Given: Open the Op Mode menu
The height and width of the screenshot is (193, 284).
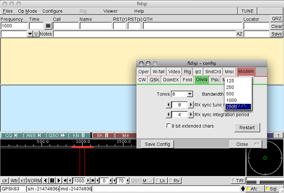Looking at the screenshot, I should tap(27, 11).
